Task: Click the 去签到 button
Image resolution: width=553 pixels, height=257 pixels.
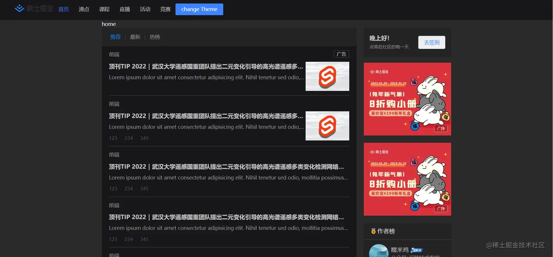Action: (432, 42)
